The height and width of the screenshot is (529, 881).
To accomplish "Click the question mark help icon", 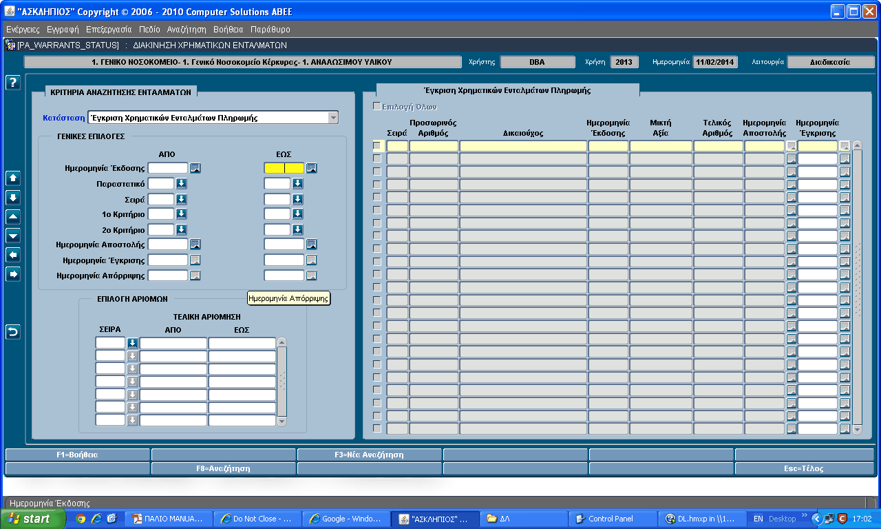I will click(12, 83).
